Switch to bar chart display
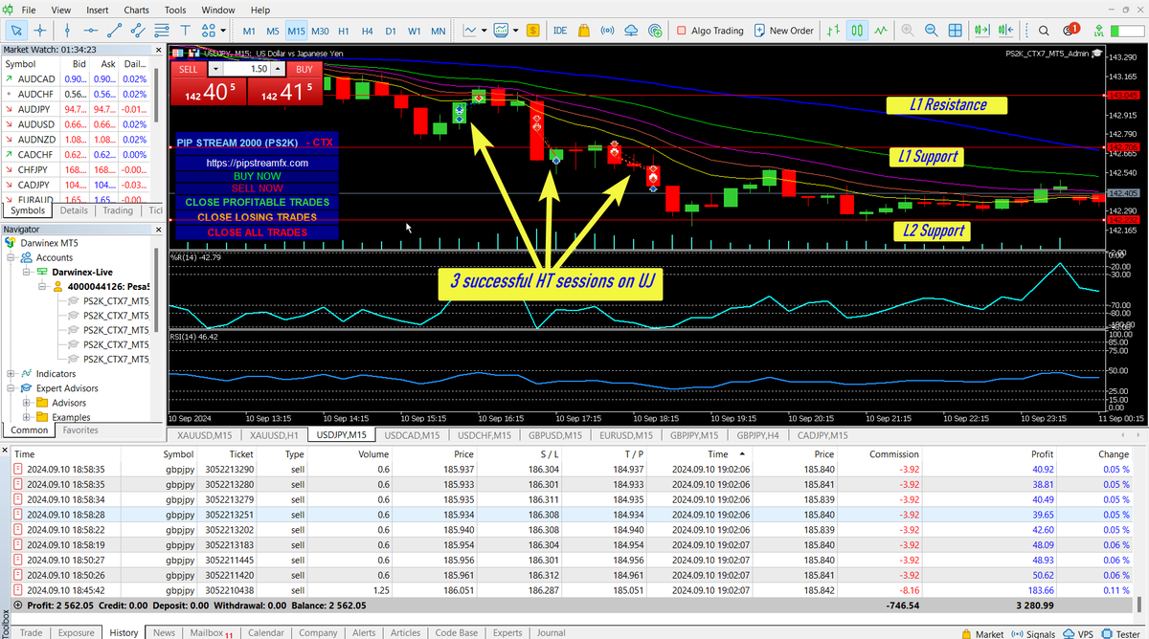This screenshot has height=639, width=1149. 834,31
